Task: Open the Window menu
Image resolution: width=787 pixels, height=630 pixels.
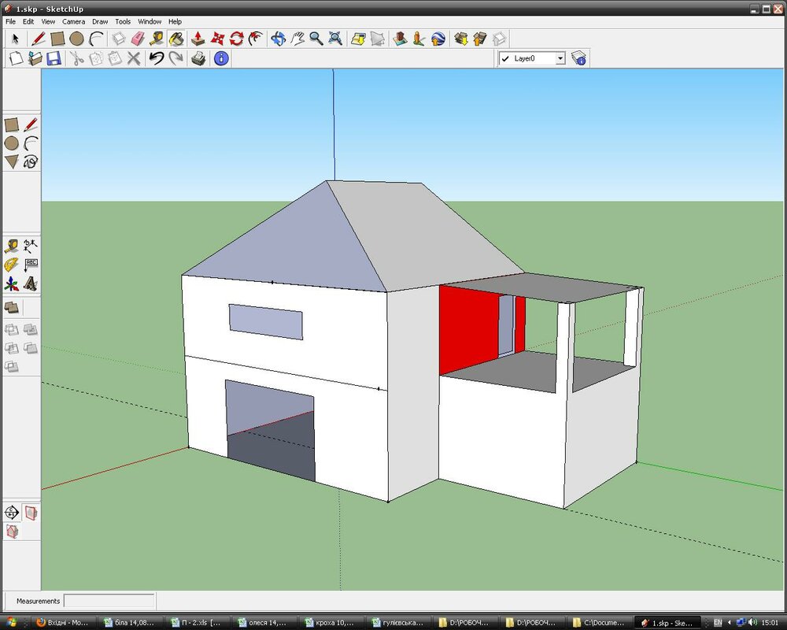Action: [x=149, y=21]
